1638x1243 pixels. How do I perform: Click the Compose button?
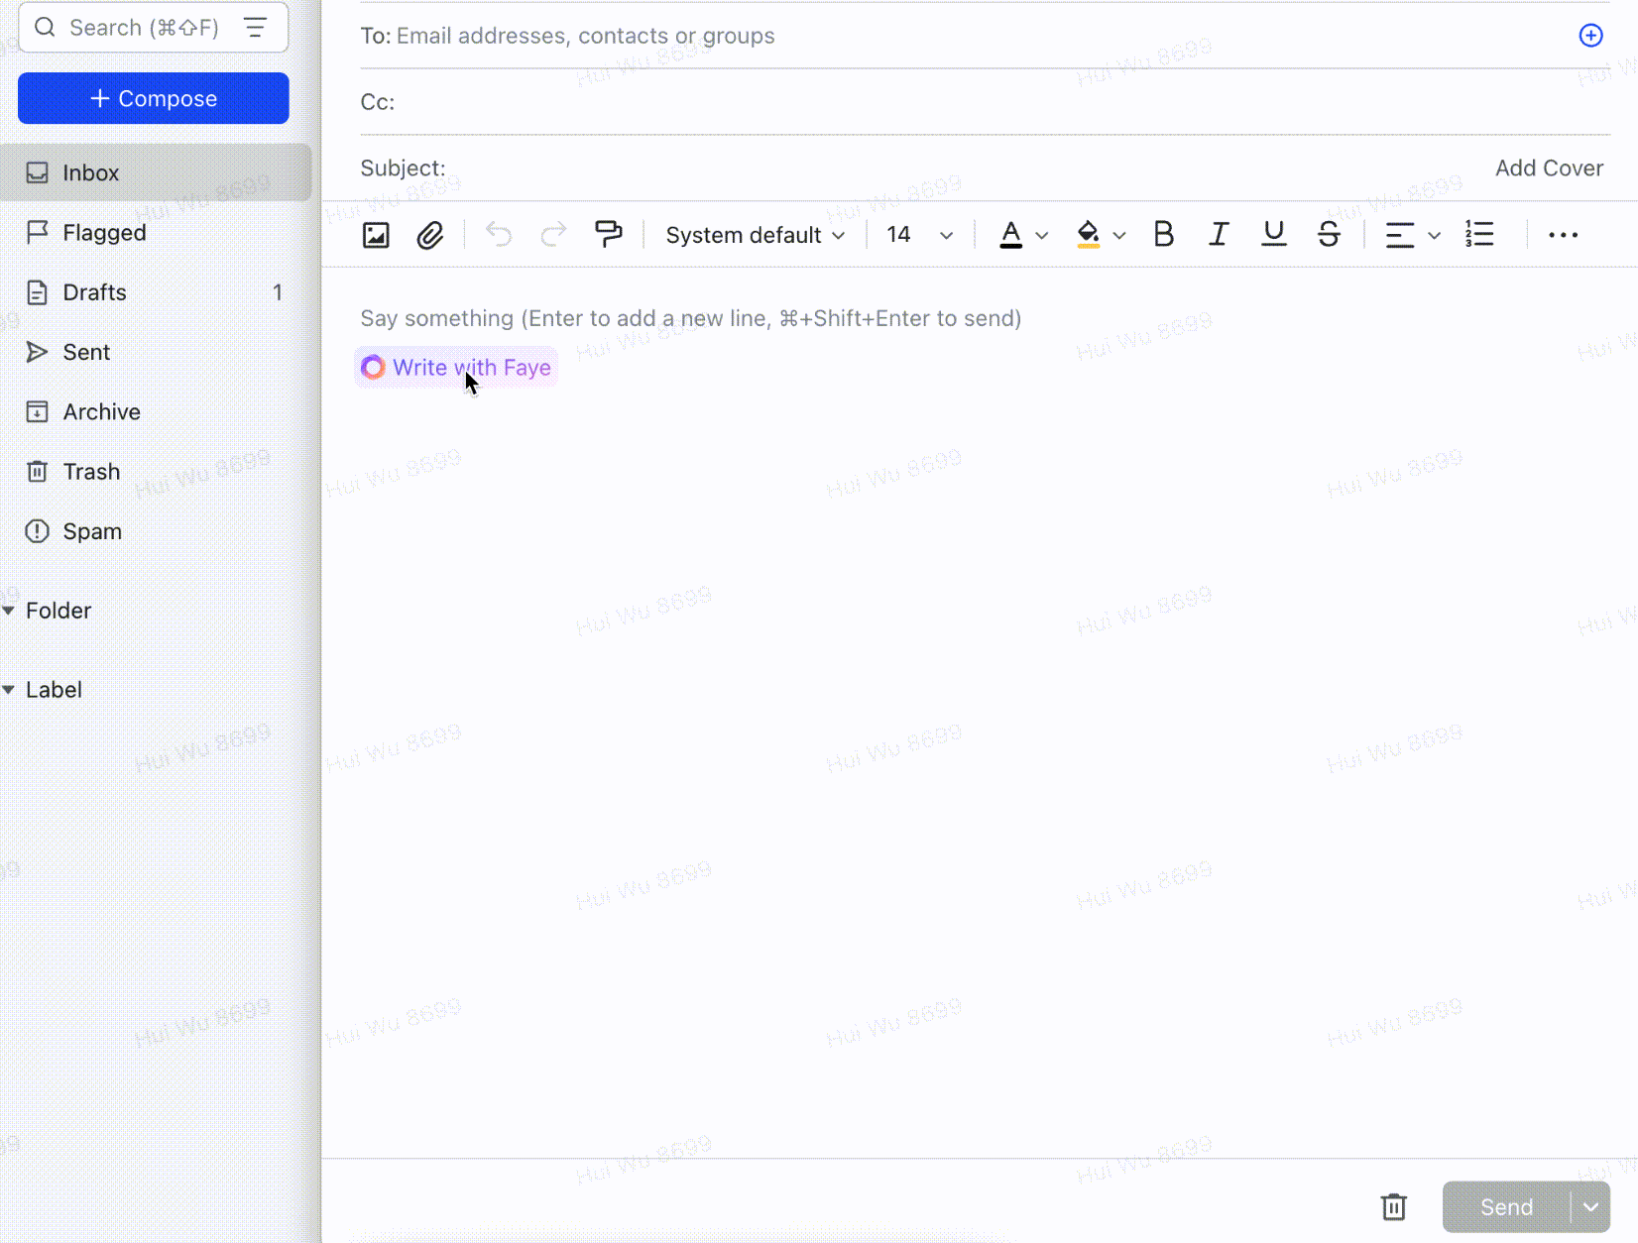point(154,98)
